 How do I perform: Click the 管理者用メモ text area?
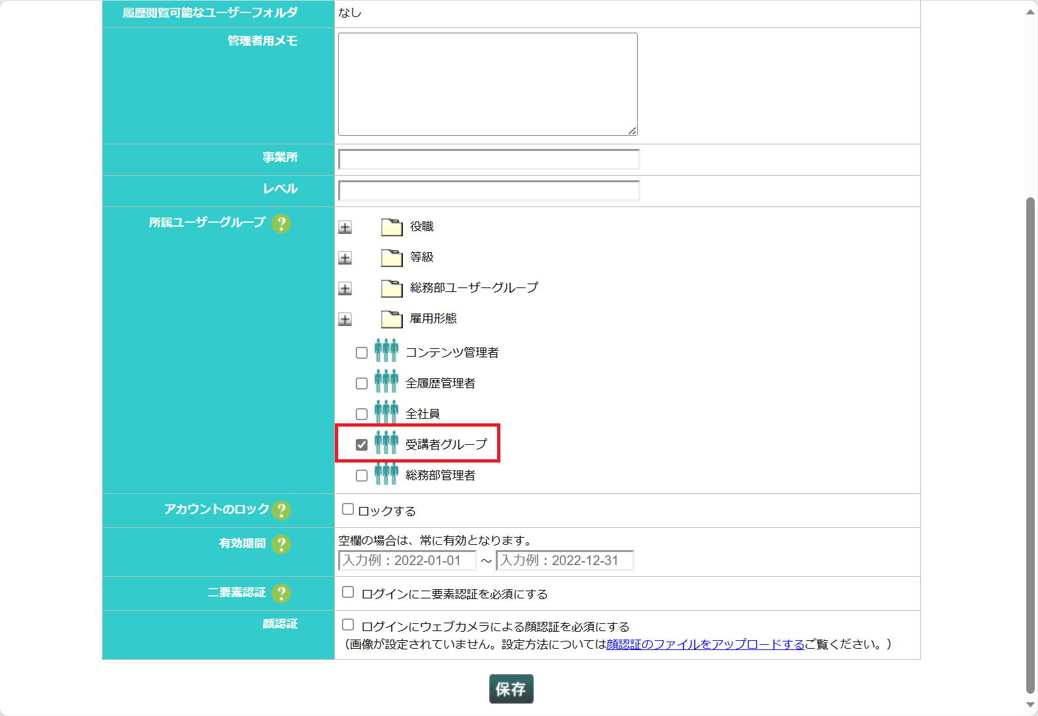[x=488, y=84]
